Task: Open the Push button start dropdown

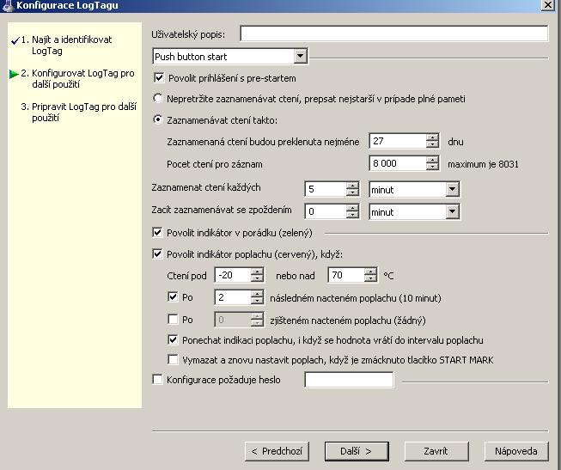Action: coord(300,56)
